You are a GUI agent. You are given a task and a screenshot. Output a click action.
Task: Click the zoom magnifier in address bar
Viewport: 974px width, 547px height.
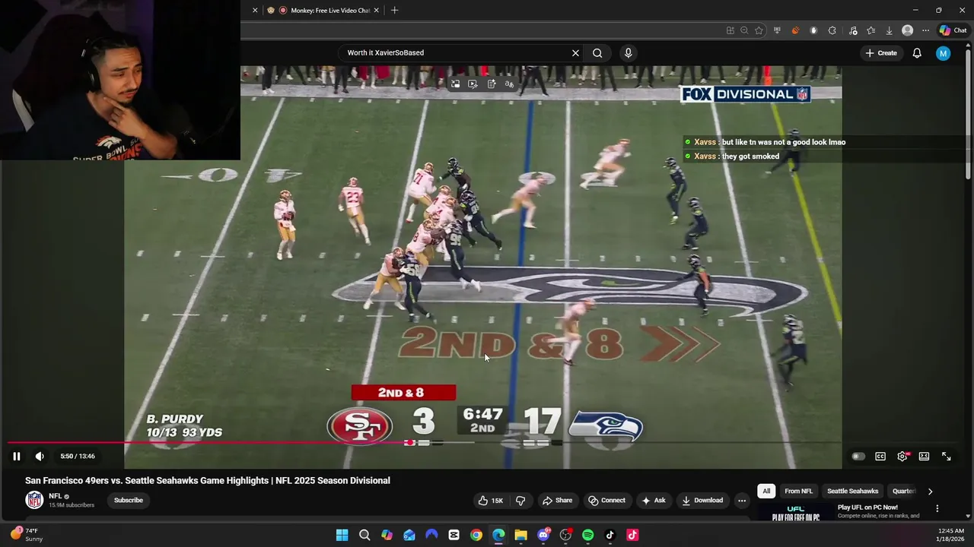coord(744,30)
